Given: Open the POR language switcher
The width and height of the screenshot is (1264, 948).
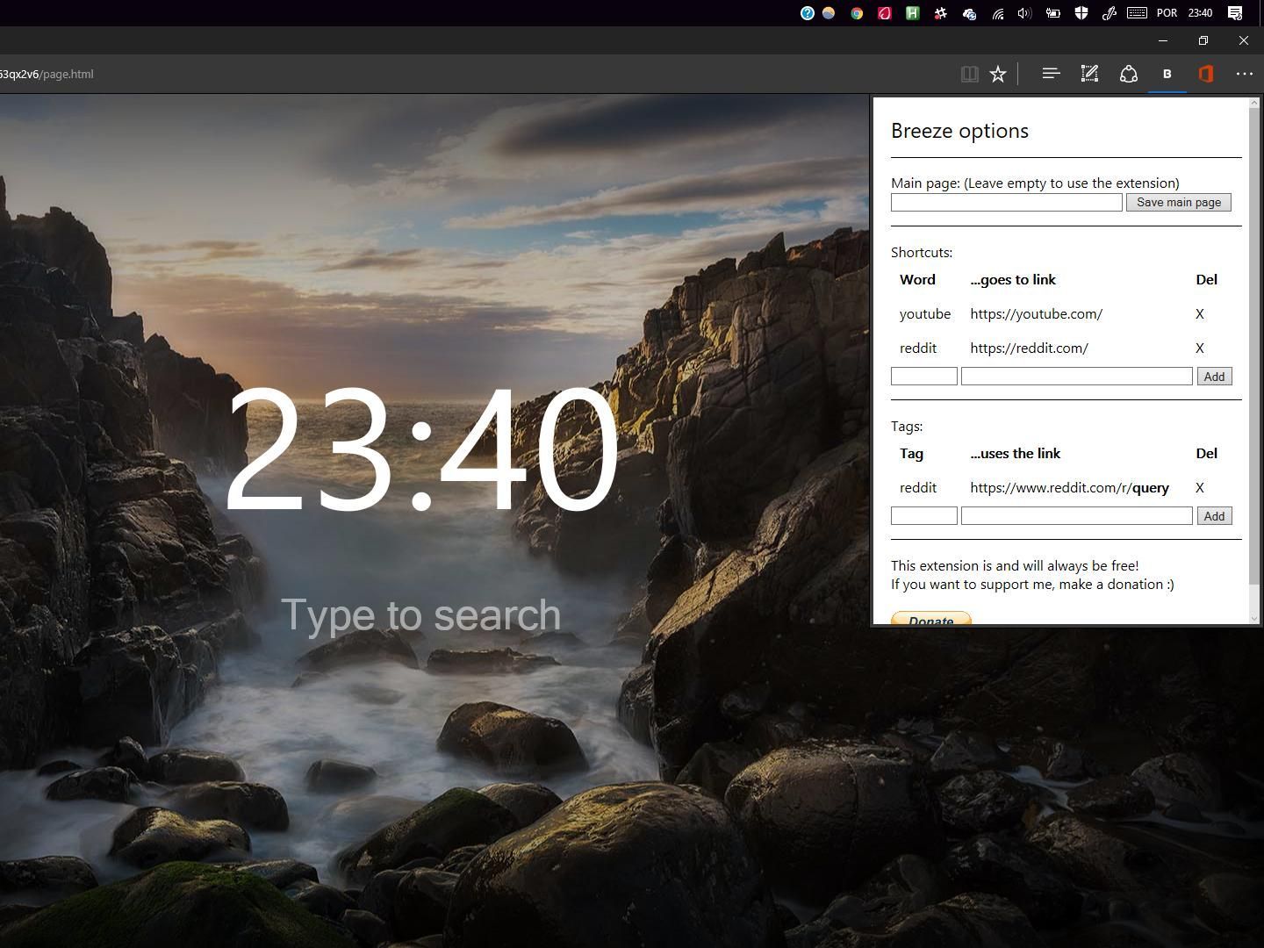Looking at the screenshot, I should tap(1167, 12).
